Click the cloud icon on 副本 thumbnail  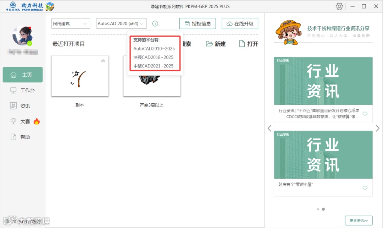click(x=103, y=61)
